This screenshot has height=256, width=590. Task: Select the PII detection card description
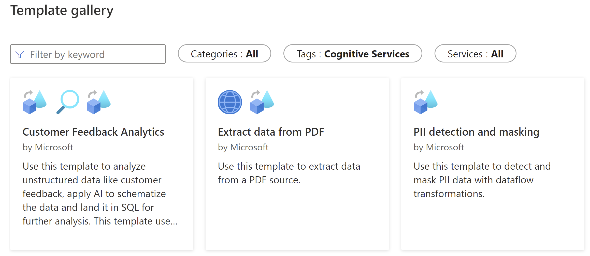(482, 180)
